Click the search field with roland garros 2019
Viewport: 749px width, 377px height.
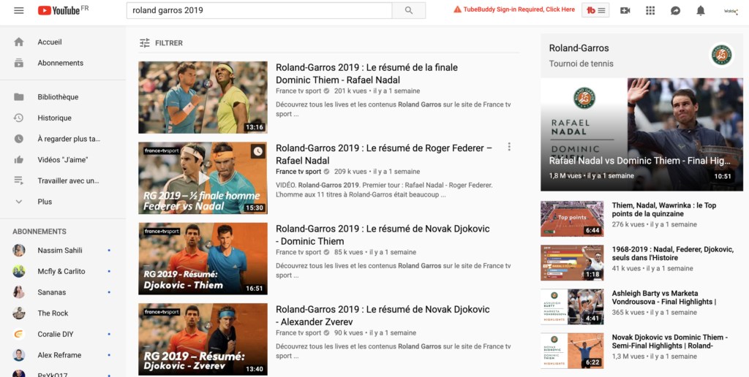tap(259, 10)
